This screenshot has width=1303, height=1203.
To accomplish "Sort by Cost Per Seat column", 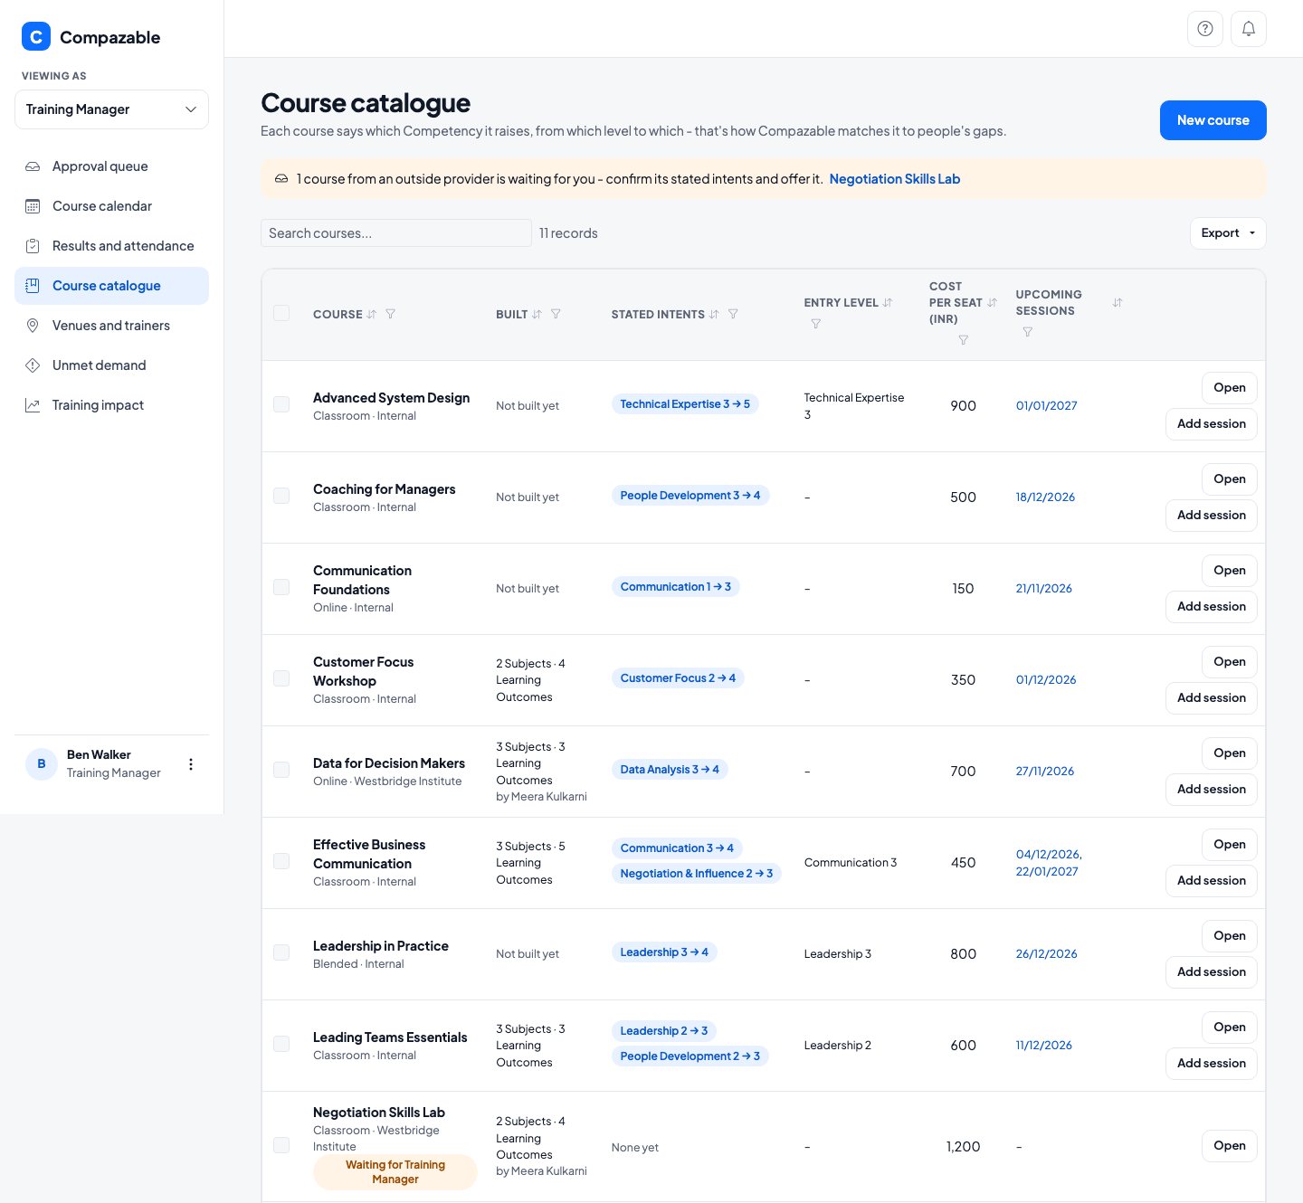I will pos(992,303).
